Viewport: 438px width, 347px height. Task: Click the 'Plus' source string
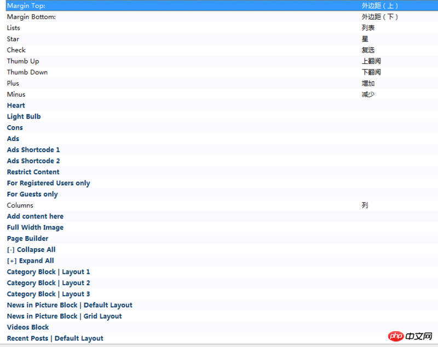click(x=13, y=84)
